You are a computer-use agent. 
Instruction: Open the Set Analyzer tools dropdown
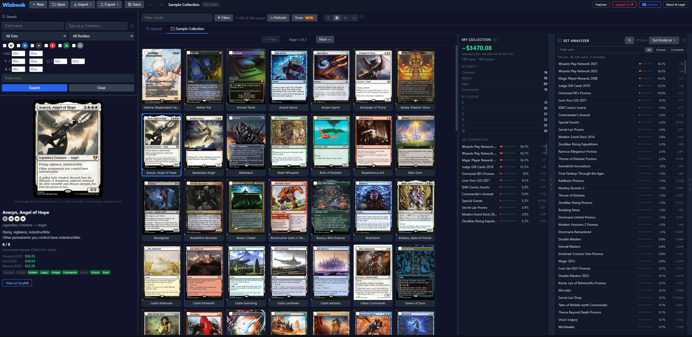[664, 40]
